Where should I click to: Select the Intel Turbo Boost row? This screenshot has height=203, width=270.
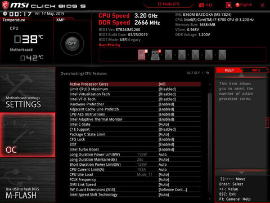click(135, 149)
